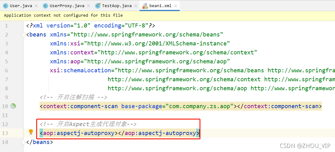Image resolution: width=335 pixels, height=152 pixels.
Task: Click the closing context:component-scan tag
Action: 279,106
